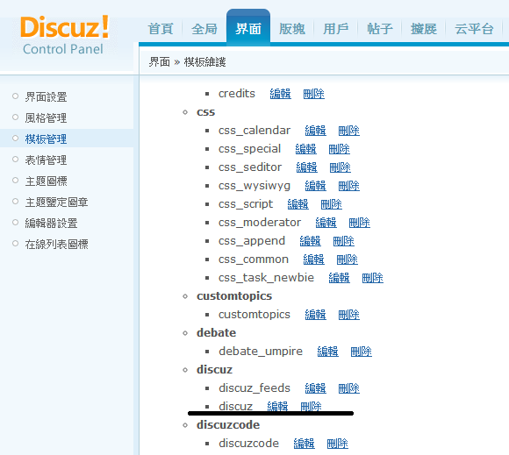Delete the discuz_feeds template
Screen dimensions: 509x455
349,388
